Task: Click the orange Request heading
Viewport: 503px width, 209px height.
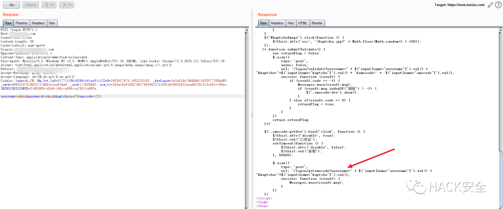Action: (x=11, y=15)
